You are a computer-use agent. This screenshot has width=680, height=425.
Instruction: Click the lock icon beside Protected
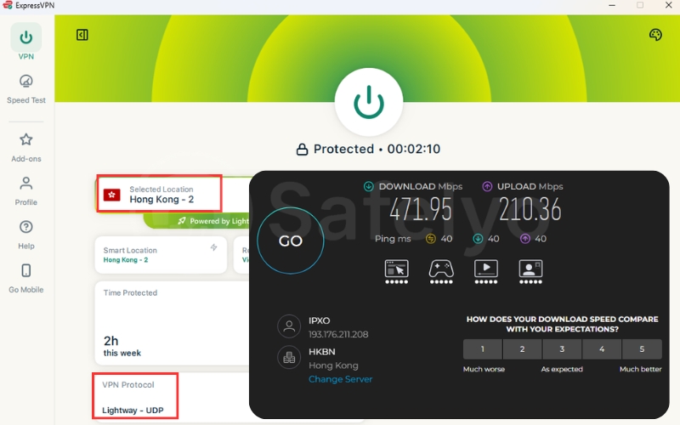[x=302, y=150]
